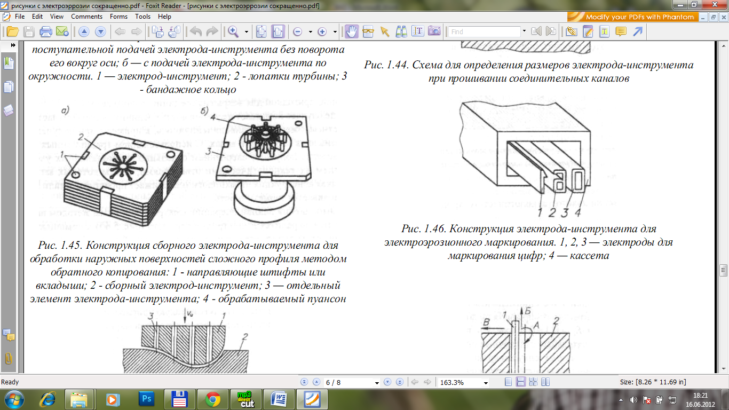Select the Zoom magnifier tool
Screen dimensions: 729x410
click(233, 31)
